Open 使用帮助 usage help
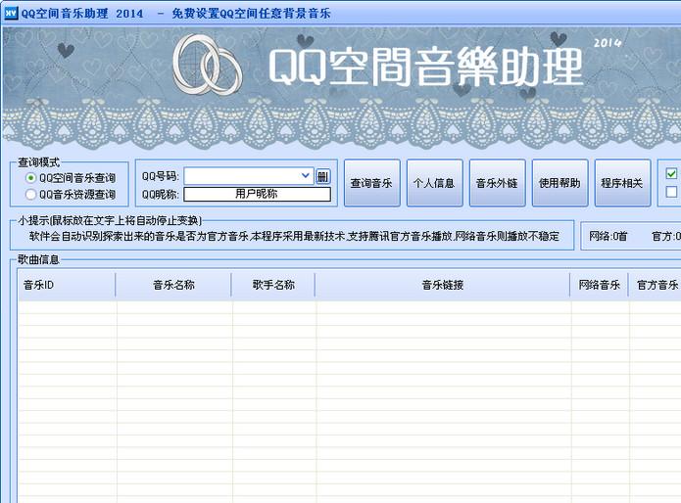 pyautogui.click(x=560, y=183)
